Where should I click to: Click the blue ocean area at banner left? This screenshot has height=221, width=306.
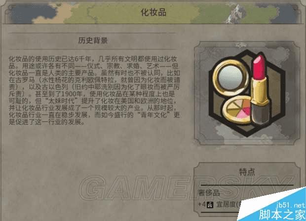(x=32, y=13)
